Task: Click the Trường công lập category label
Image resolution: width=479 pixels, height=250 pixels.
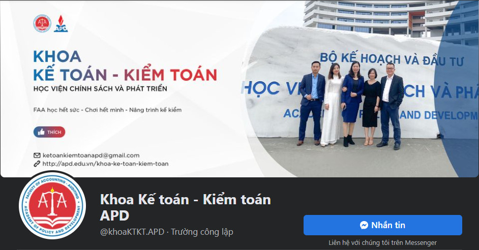Action: pos(202,232)
